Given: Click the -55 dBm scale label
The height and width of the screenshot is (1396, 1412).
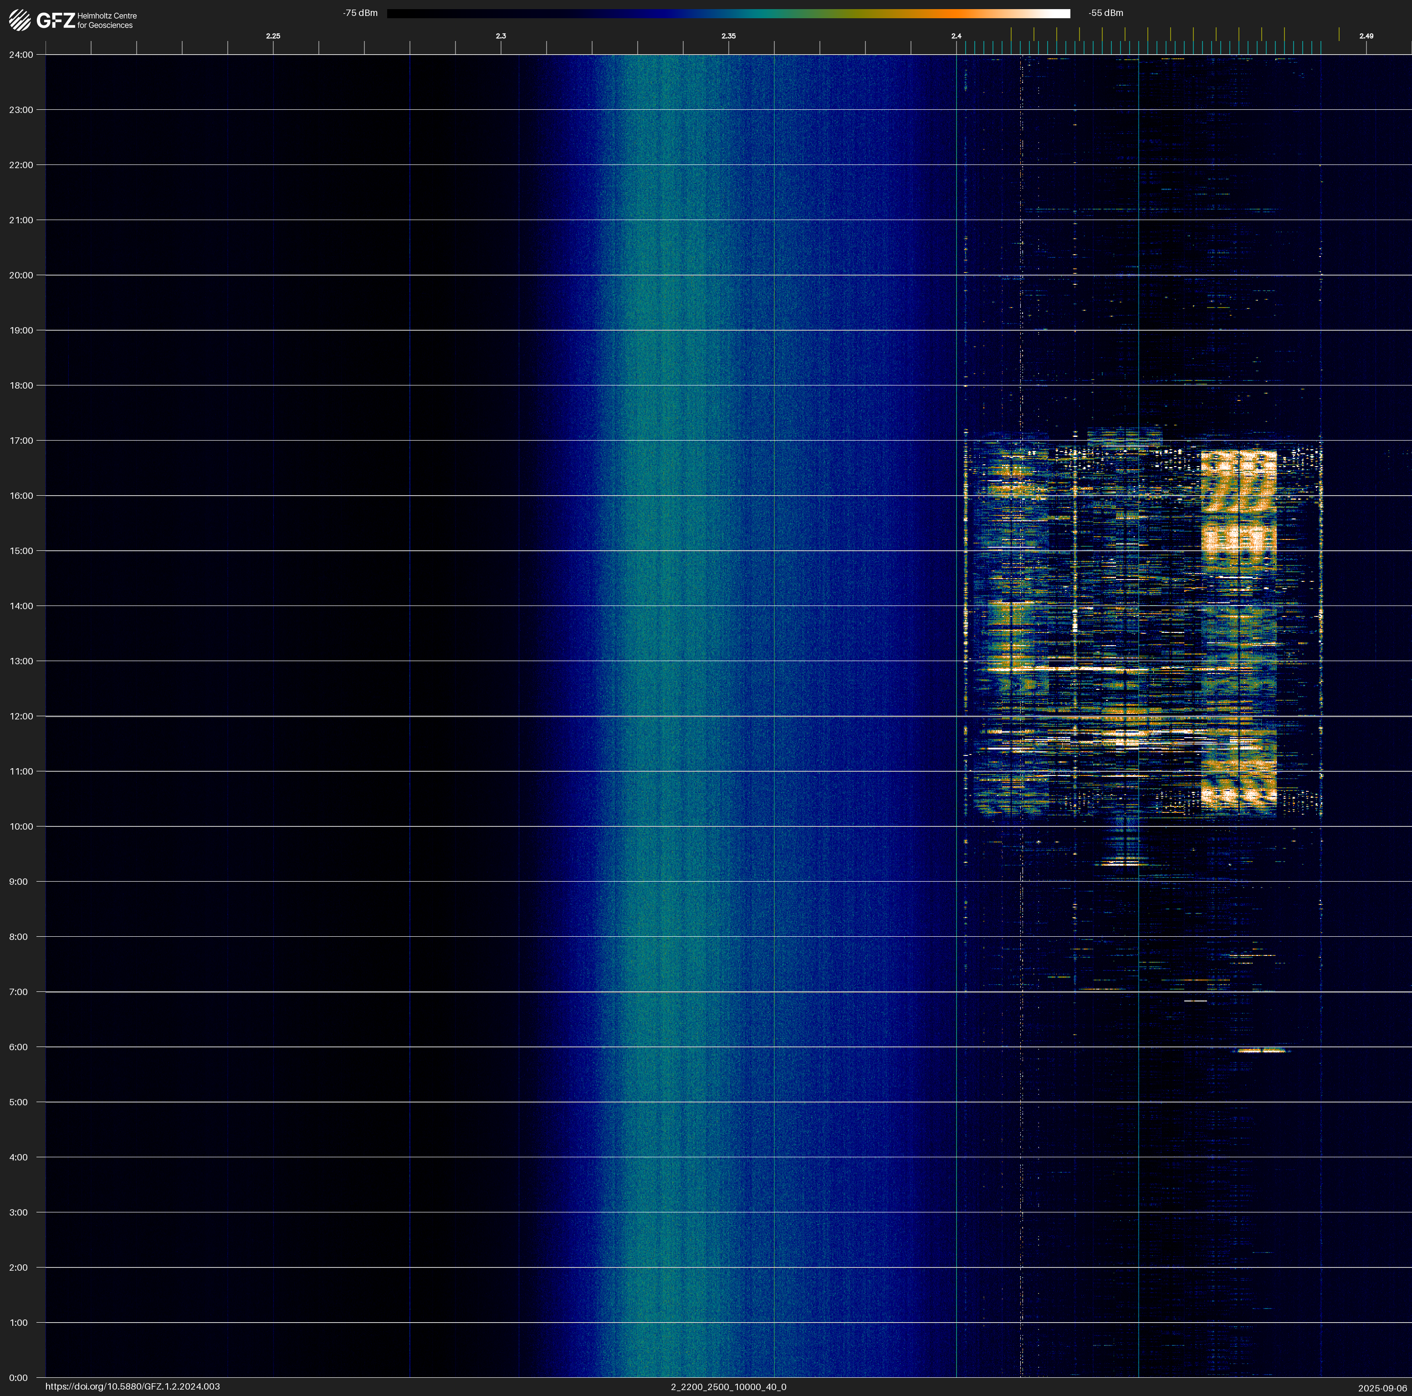Looking at the screenshot, I should pyautogui.click(x=1106, y=13).
